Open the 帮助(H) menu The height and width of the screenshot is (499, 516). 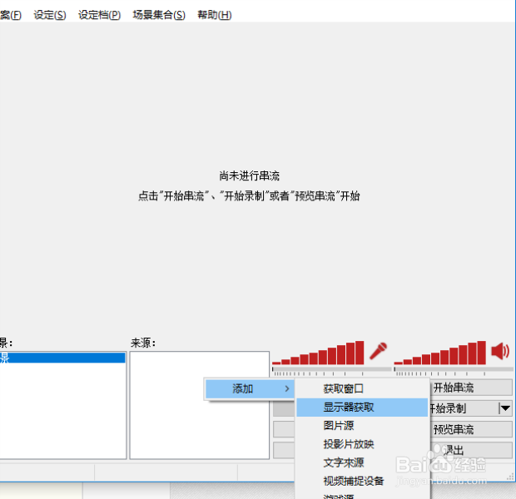[215, 15]
